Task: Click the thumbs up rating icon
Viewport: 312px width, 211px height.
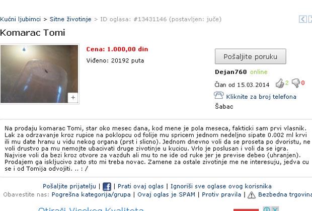Action: click(280, 83)
